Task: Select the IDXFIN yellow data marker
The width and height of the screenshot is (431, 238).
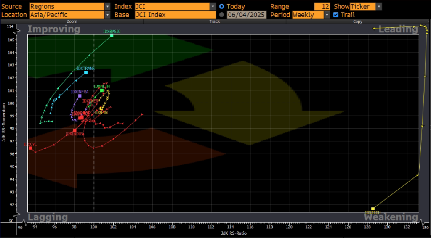Action: pos(101,108)
